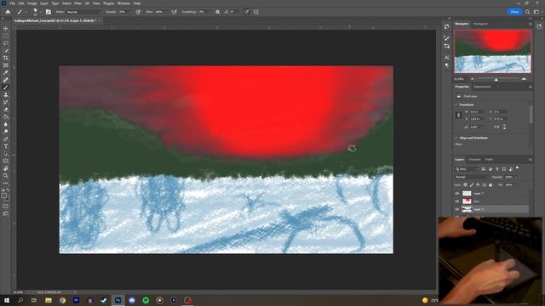Screen dimensions: 545x306
Task: Enable airbrush-style build-up effects
Action: pos(174,12)
